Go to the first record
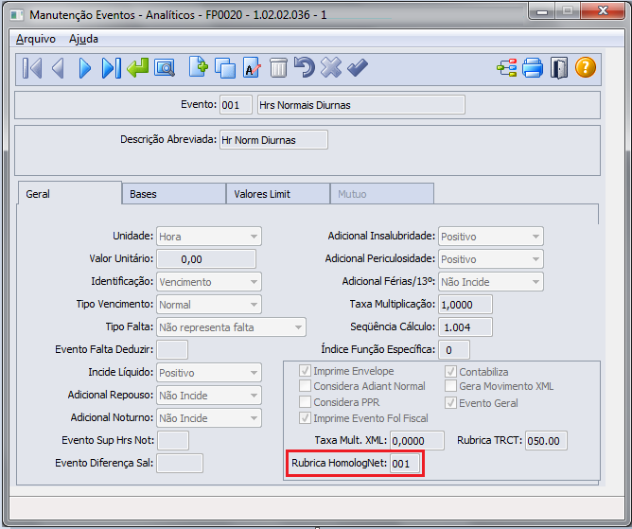 (x=32, y=68)
